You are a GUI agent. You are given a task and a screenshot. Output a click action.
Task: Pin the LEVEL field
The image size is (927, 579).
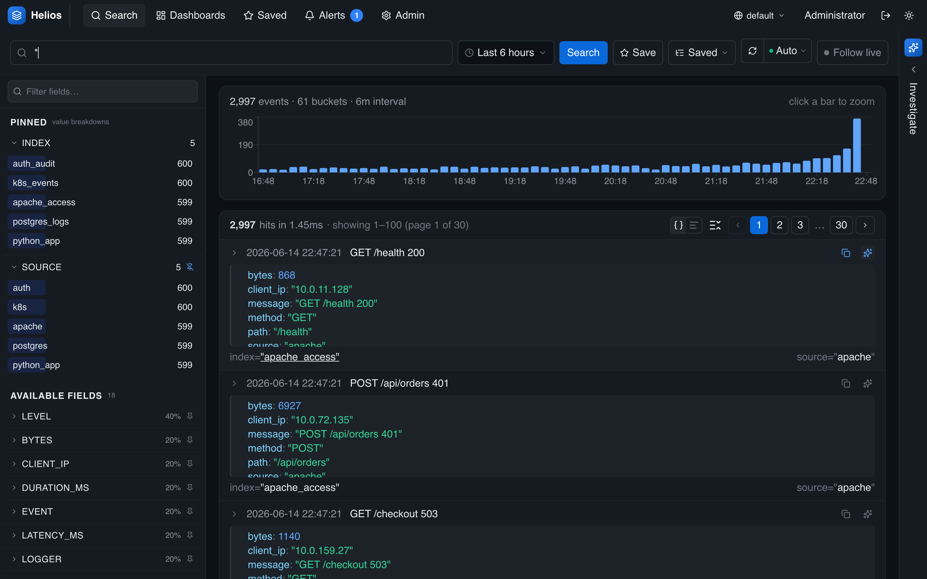[190, 416]
